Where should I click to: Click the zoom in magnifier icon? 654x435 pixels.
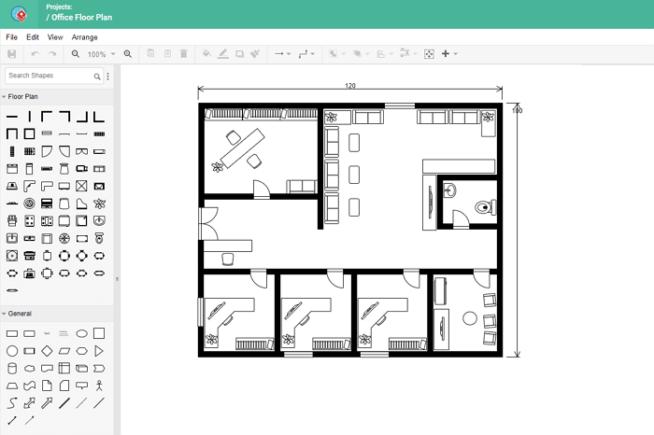[128, 54]
